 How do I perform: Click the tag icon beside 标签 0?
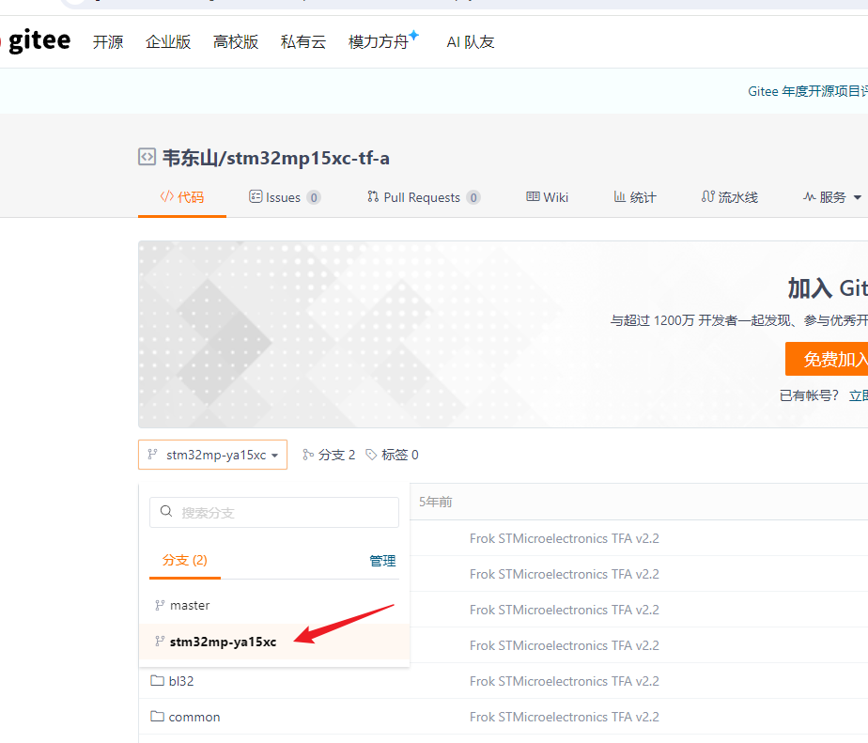[371, 455]
